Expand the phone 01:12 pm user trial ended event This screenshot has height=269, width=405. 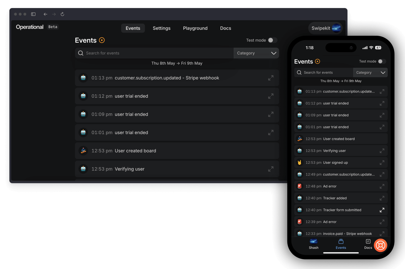pos(382,103)
